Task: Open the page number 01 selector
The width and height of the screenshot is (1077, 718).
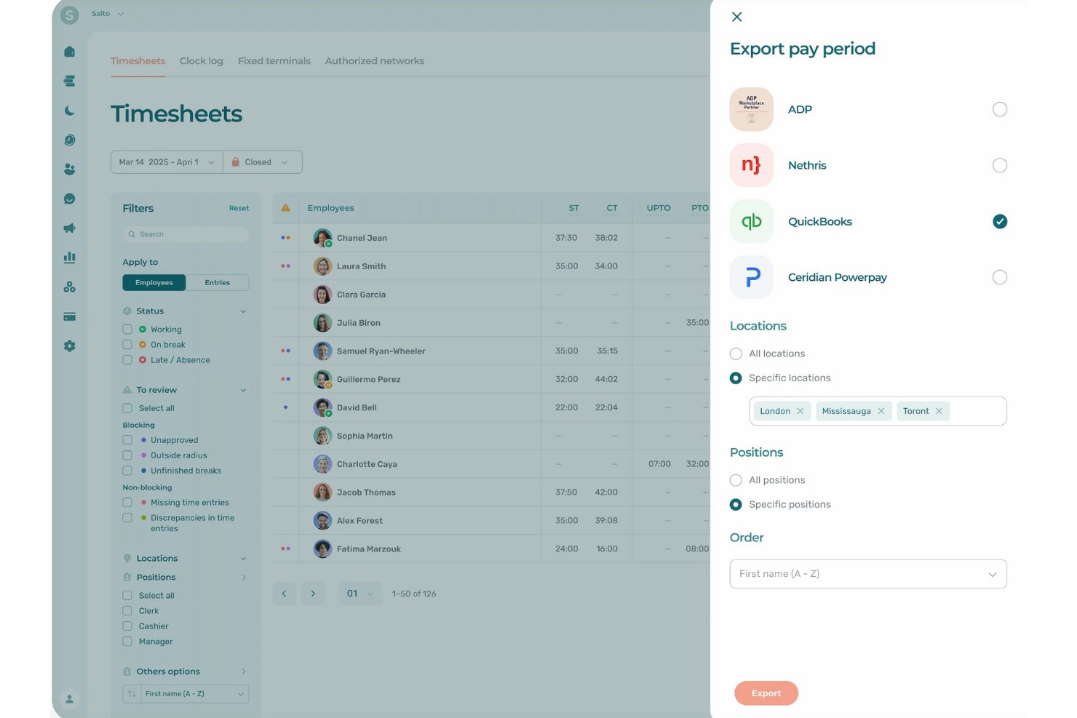Action: [x=359, y=594]
